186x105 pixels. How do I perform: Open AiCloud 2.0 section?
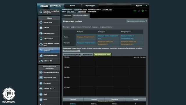tap(49, 61)
